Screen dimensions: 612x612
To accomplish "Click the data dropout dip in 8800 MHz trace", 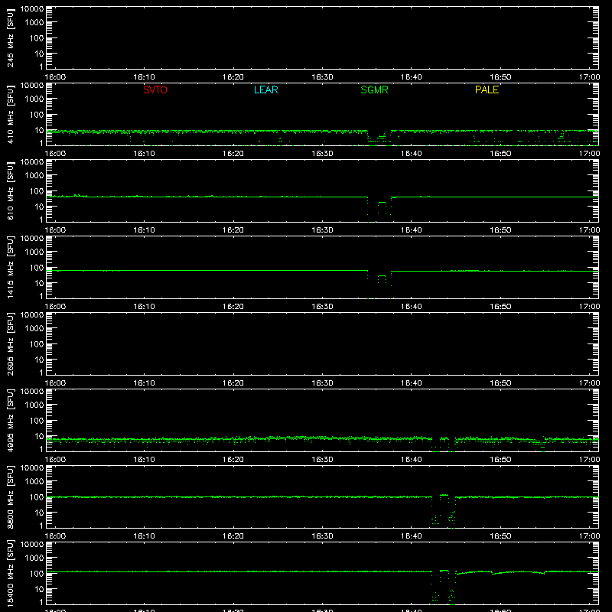I will (444, 511).
